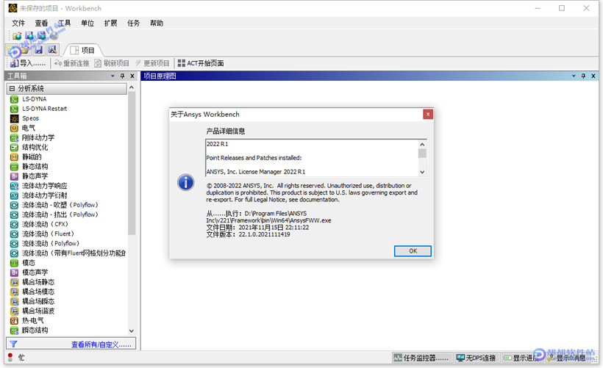603x368 pixels.
Task: Open the 查看 menu
Action: coord(41,23)
